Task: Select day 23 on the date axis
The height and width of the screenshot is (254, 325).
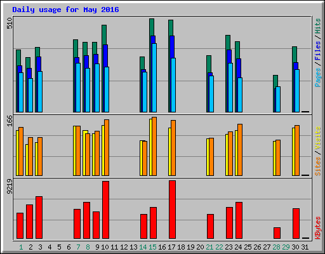Action: point(229,247)
